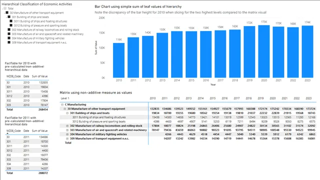
Task: Deselect slicer checkbox 303 Manufacture of air and spacecraft
Action: pyautogui.click(x=9, y=34)
